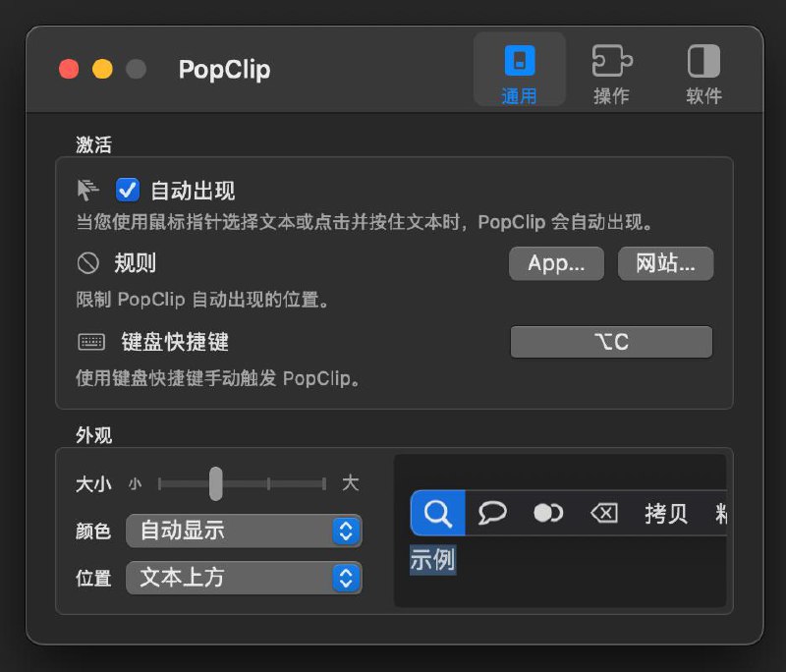
Task: Click the cursor icon beside 自动出现
Action: 88,190
